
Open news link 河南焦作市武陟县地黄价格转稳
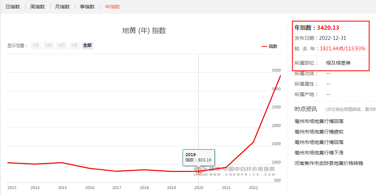pyautogui.click(x=329, y=163)
